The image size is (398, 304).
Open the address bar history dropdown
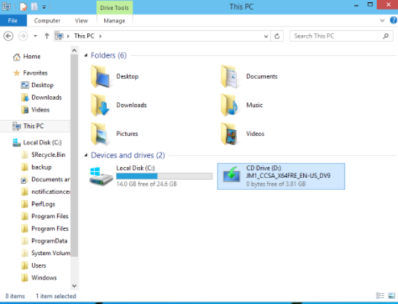pyautogui.click(x=266, y=36)
